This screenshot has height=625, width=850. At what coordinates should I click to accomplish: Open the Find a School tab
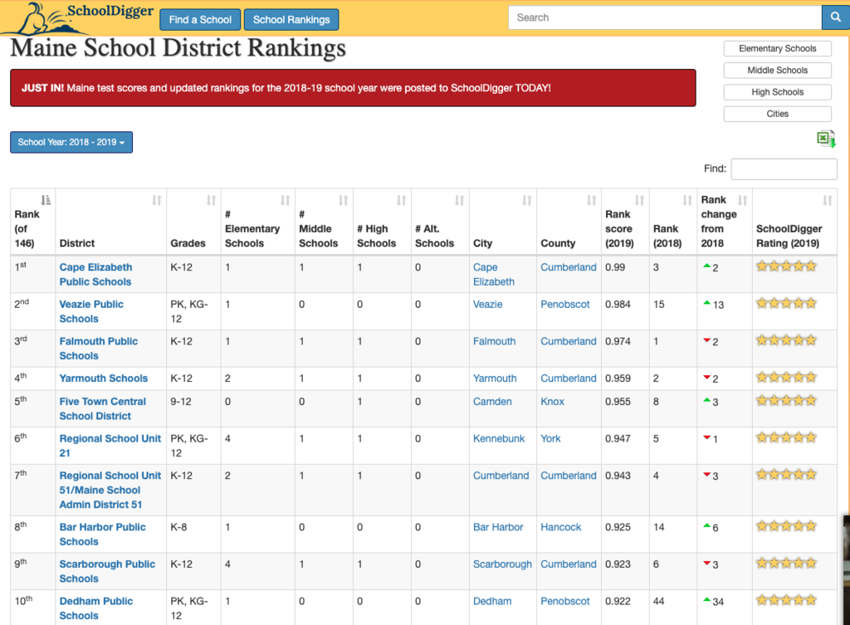[x=200, y=19]
